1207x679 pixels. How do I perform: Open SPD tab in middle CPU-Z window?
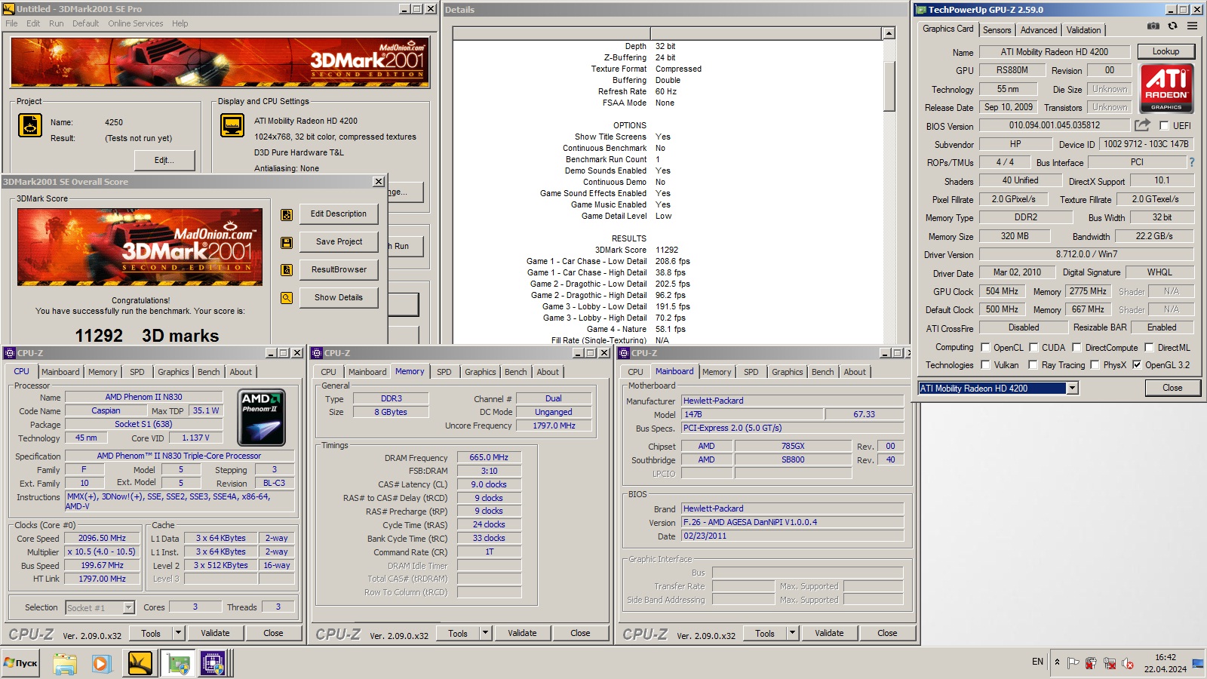pos(444,372)
